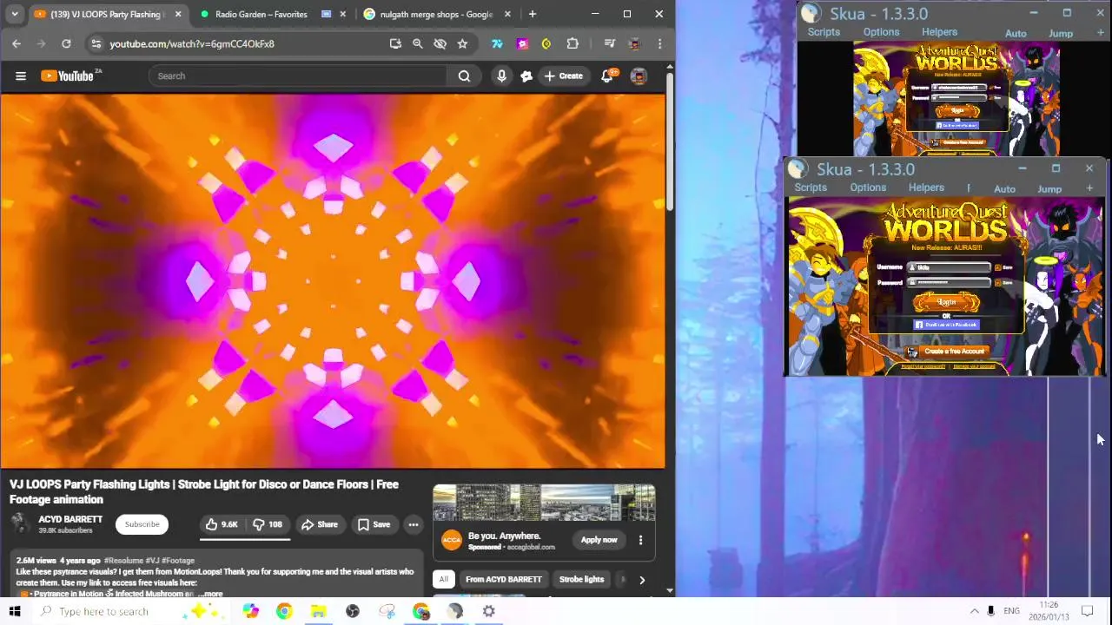Click the yellow circular extension icon

(x=546, y=43)
